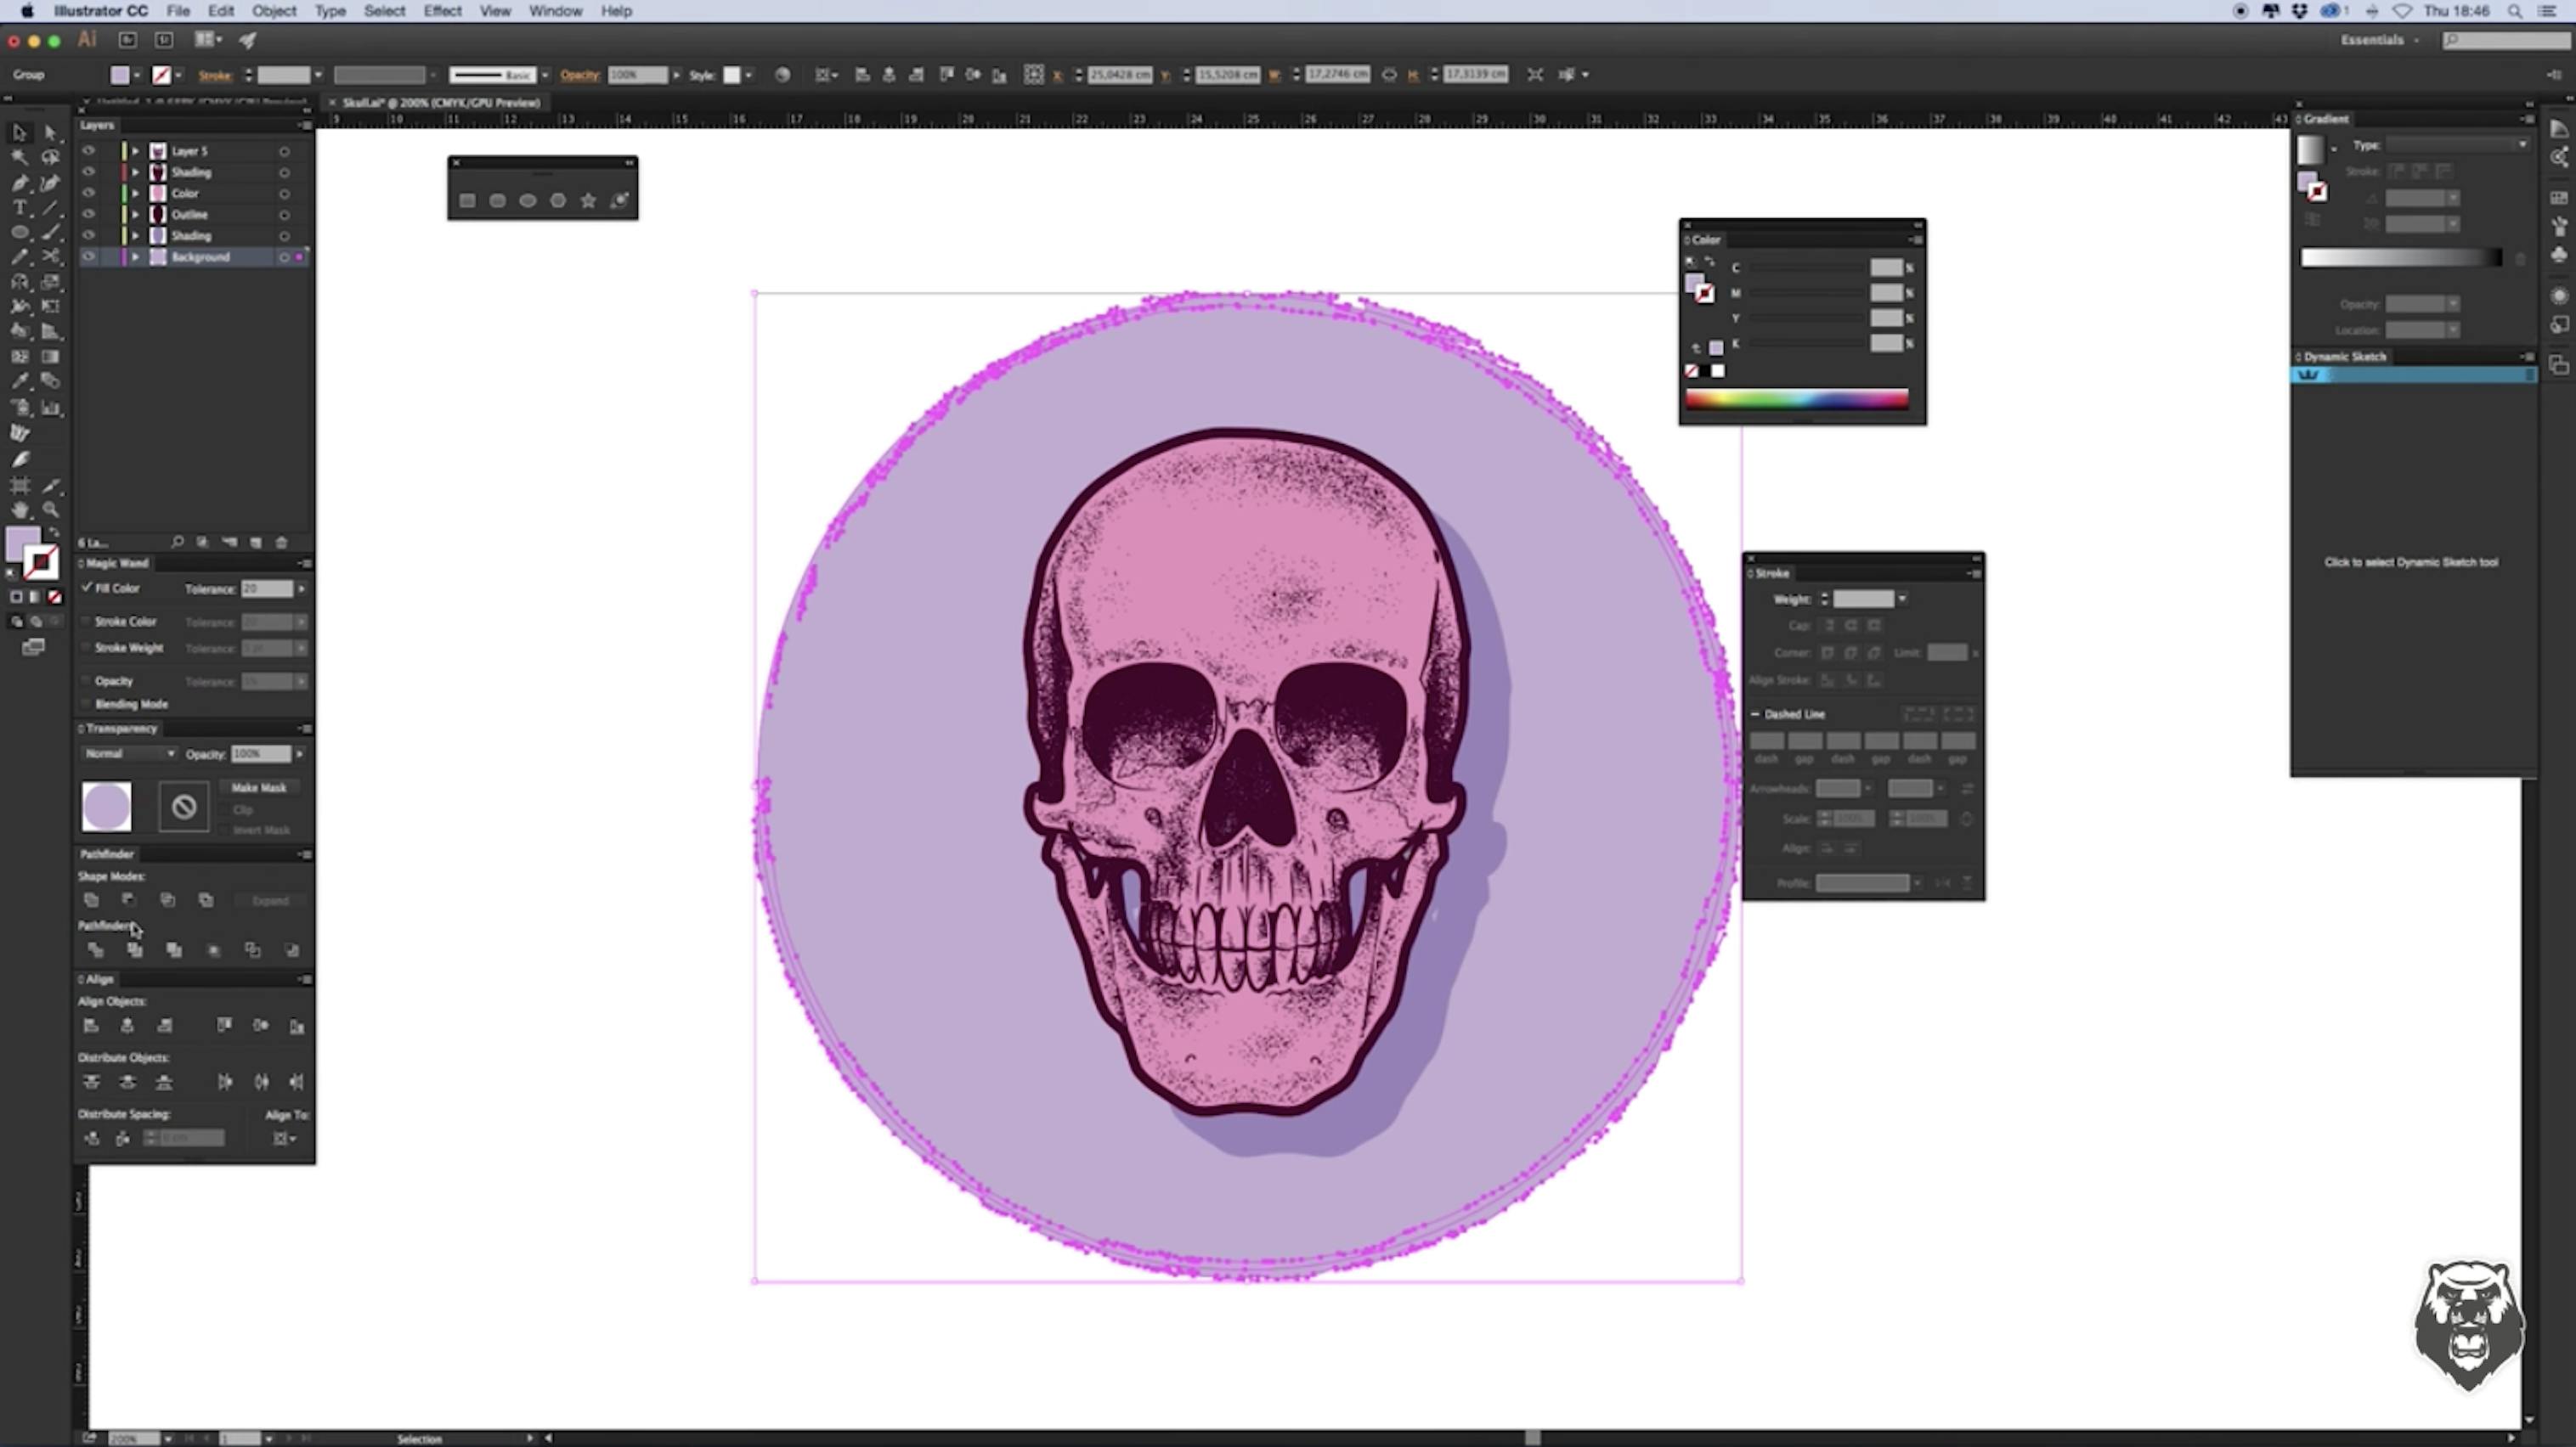Select the Direct Selection tool
Viewport: 2576px width, 1447px height.
(50, 133)
